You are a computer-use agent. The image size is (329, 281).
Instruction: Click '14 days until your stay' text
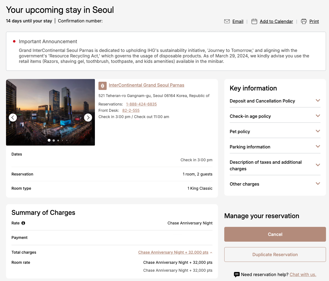pos(29,21)
